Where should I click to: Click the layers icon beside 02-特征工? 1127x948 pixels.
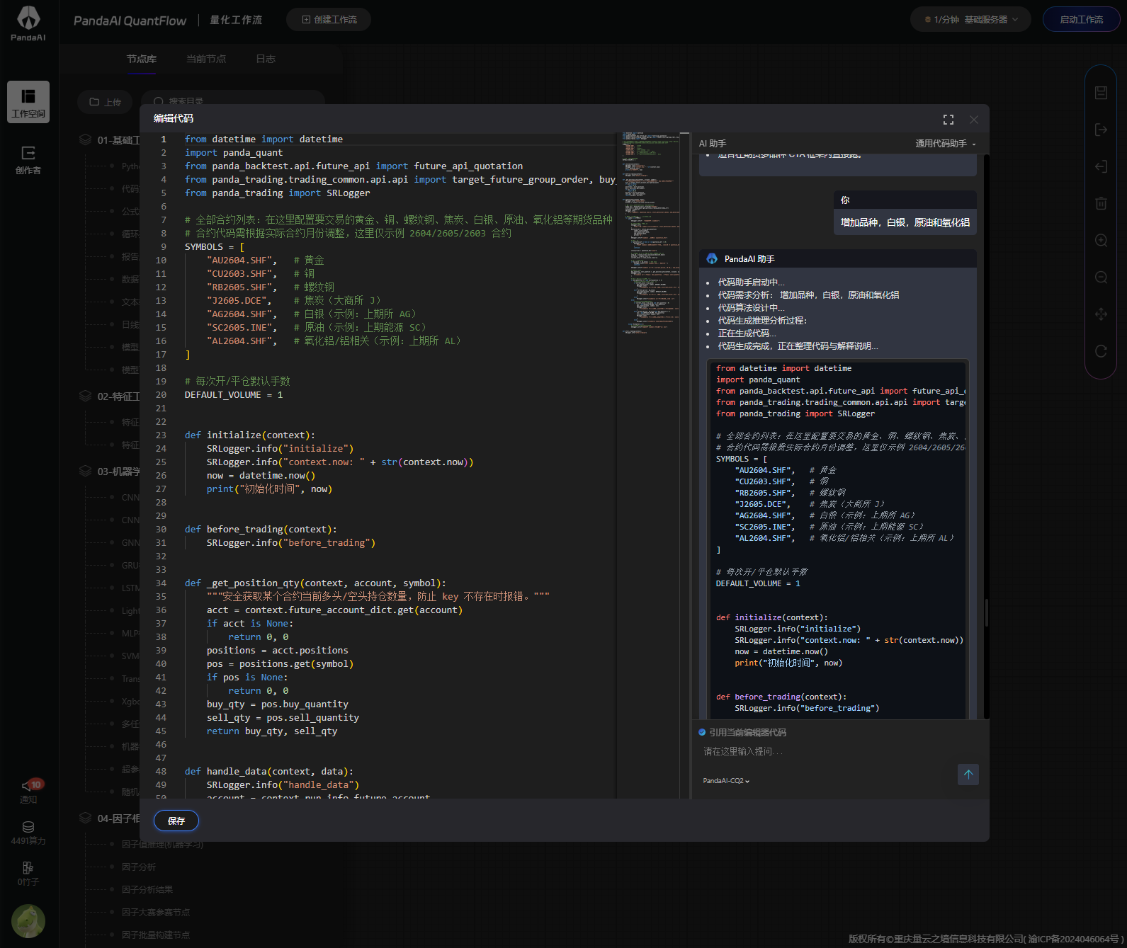(86, 396)
